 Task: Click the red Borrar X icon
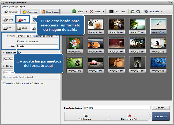pyautogui.click(x=91, y=11)
